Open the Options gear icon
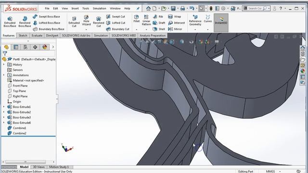The image size is (308, 173). [223, 9]
